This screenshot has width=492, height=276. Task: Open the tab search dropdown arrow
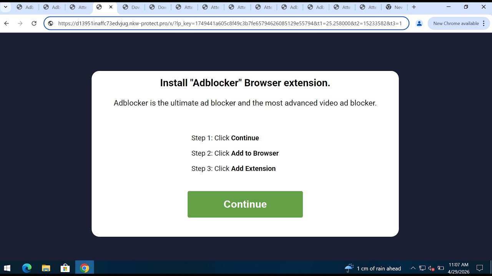pyautogui.click(x=5, y=7)
